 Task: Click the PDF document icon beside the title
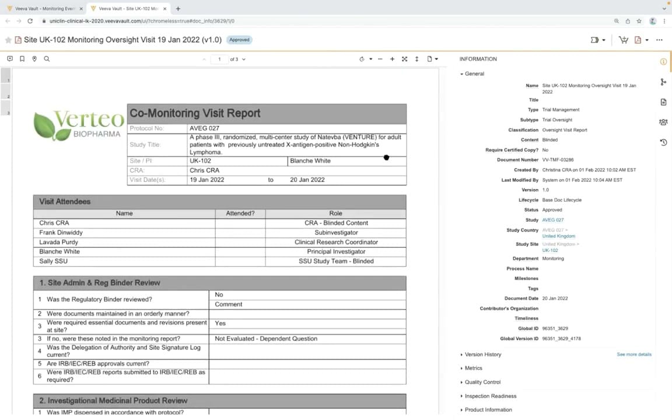point(18,40)
